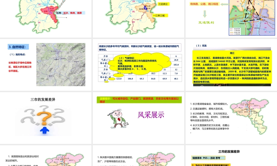The height and width of the screenshot is (166, 277).
Task: Click the green 温馨提示 banner
Action: click(x=139, y=100)
